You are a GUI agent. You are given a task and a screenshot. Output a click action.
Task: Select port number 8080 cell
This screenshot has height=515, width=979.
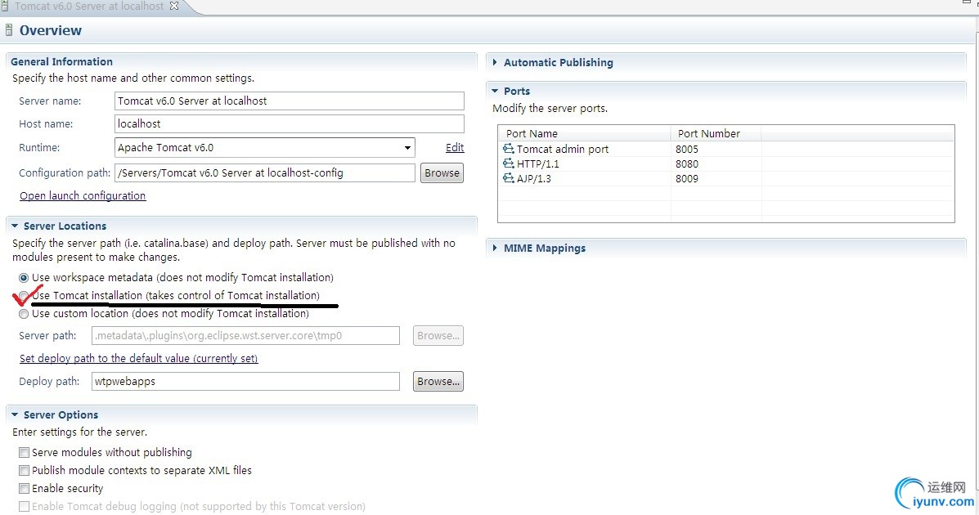(687, 164)
